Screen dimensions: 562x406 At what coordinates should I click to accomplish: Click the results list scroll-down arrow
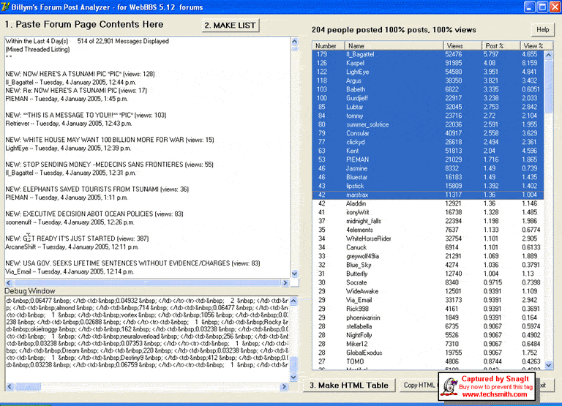(x=548, y=365)
